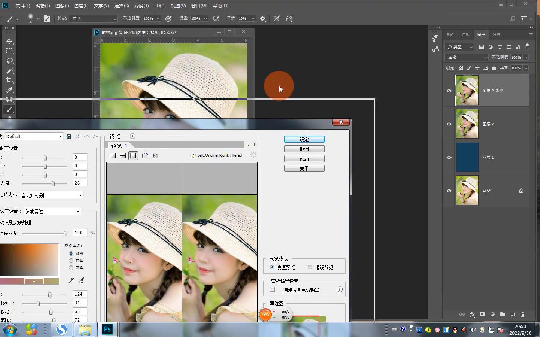Viewport: 540px width, 337px height.
Task: Select the Magic Wand tool
Action: (x=9, y=70)
